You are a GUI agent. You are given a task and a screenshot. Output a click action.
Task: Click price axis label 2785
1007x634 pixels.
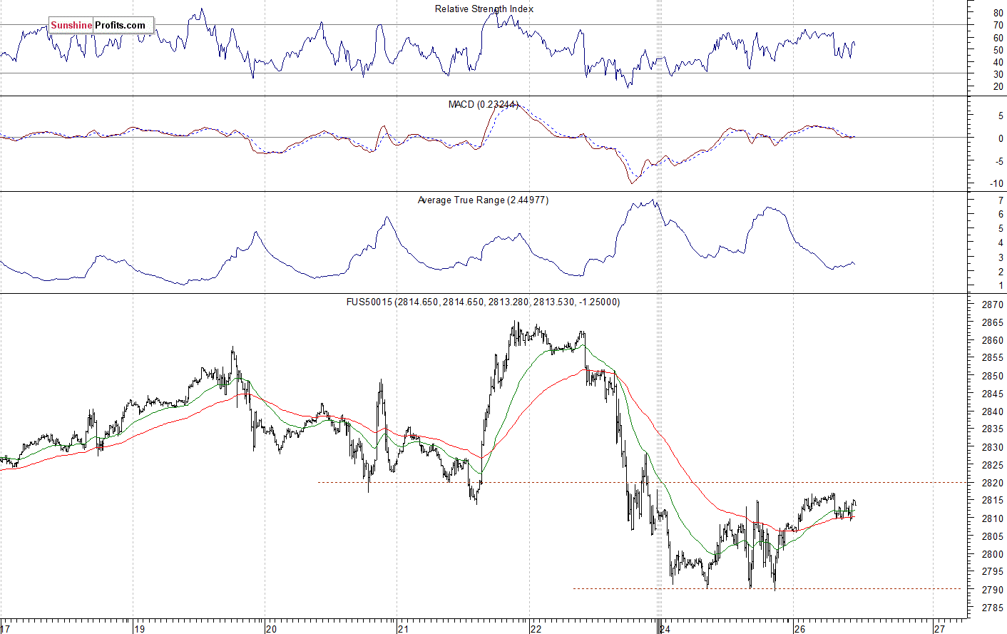[x=993, y=608]
